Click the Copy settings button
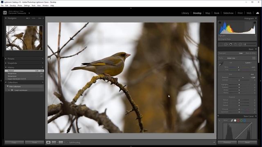 coord(14,143)
